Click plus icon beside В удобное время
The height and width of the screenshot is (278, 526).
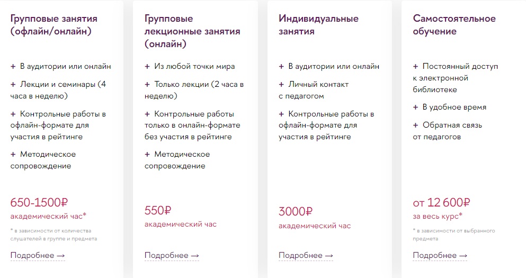point(415,107)
